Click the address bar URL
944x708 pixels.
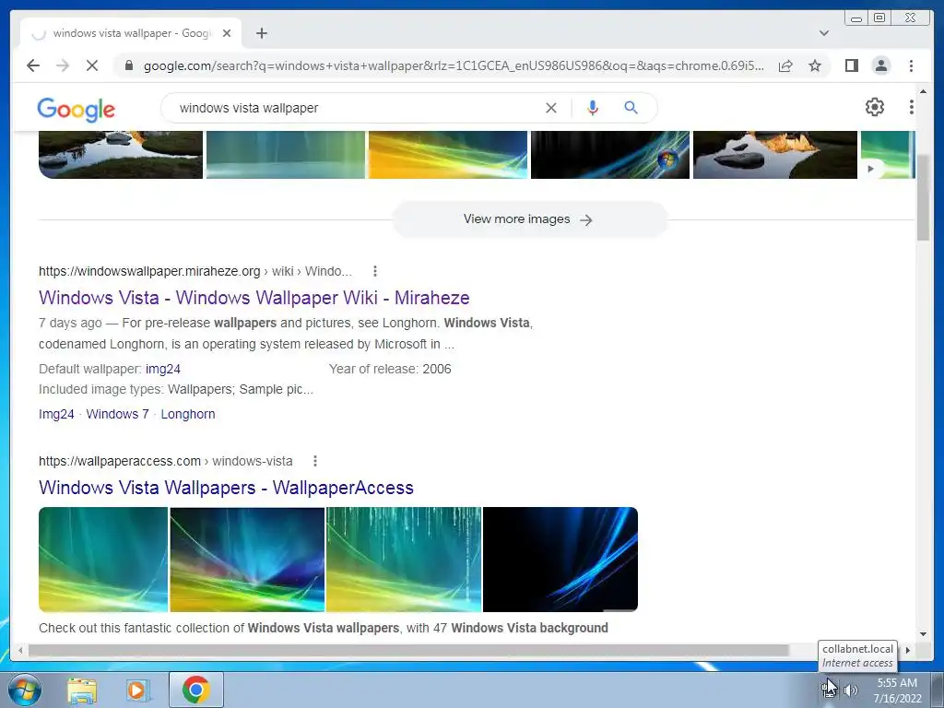pos(454,65)
